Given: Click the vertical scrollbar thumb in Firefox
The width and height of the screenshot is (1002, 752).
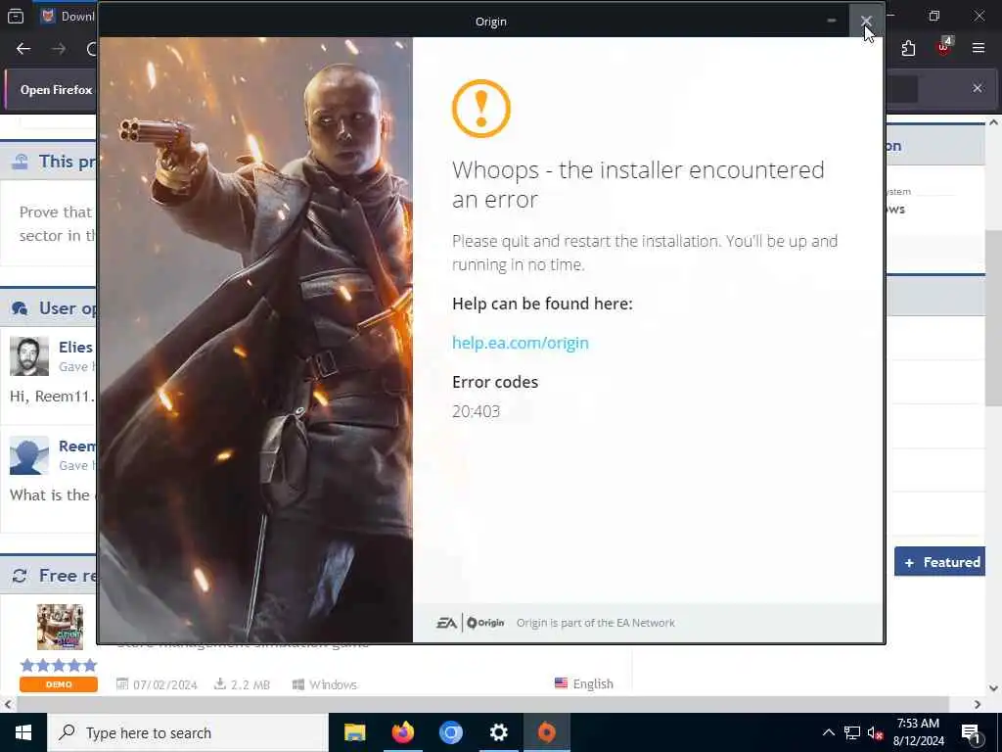Looking at the screenshot, I should point(994,317).
